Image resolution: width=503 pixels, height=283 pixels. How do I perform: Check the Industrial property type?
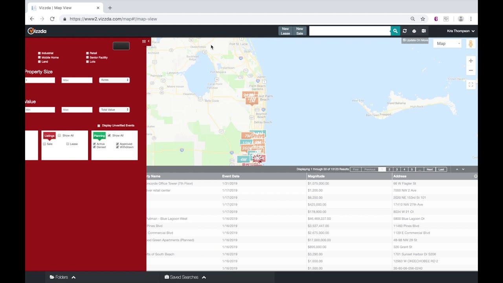(39, 53)
